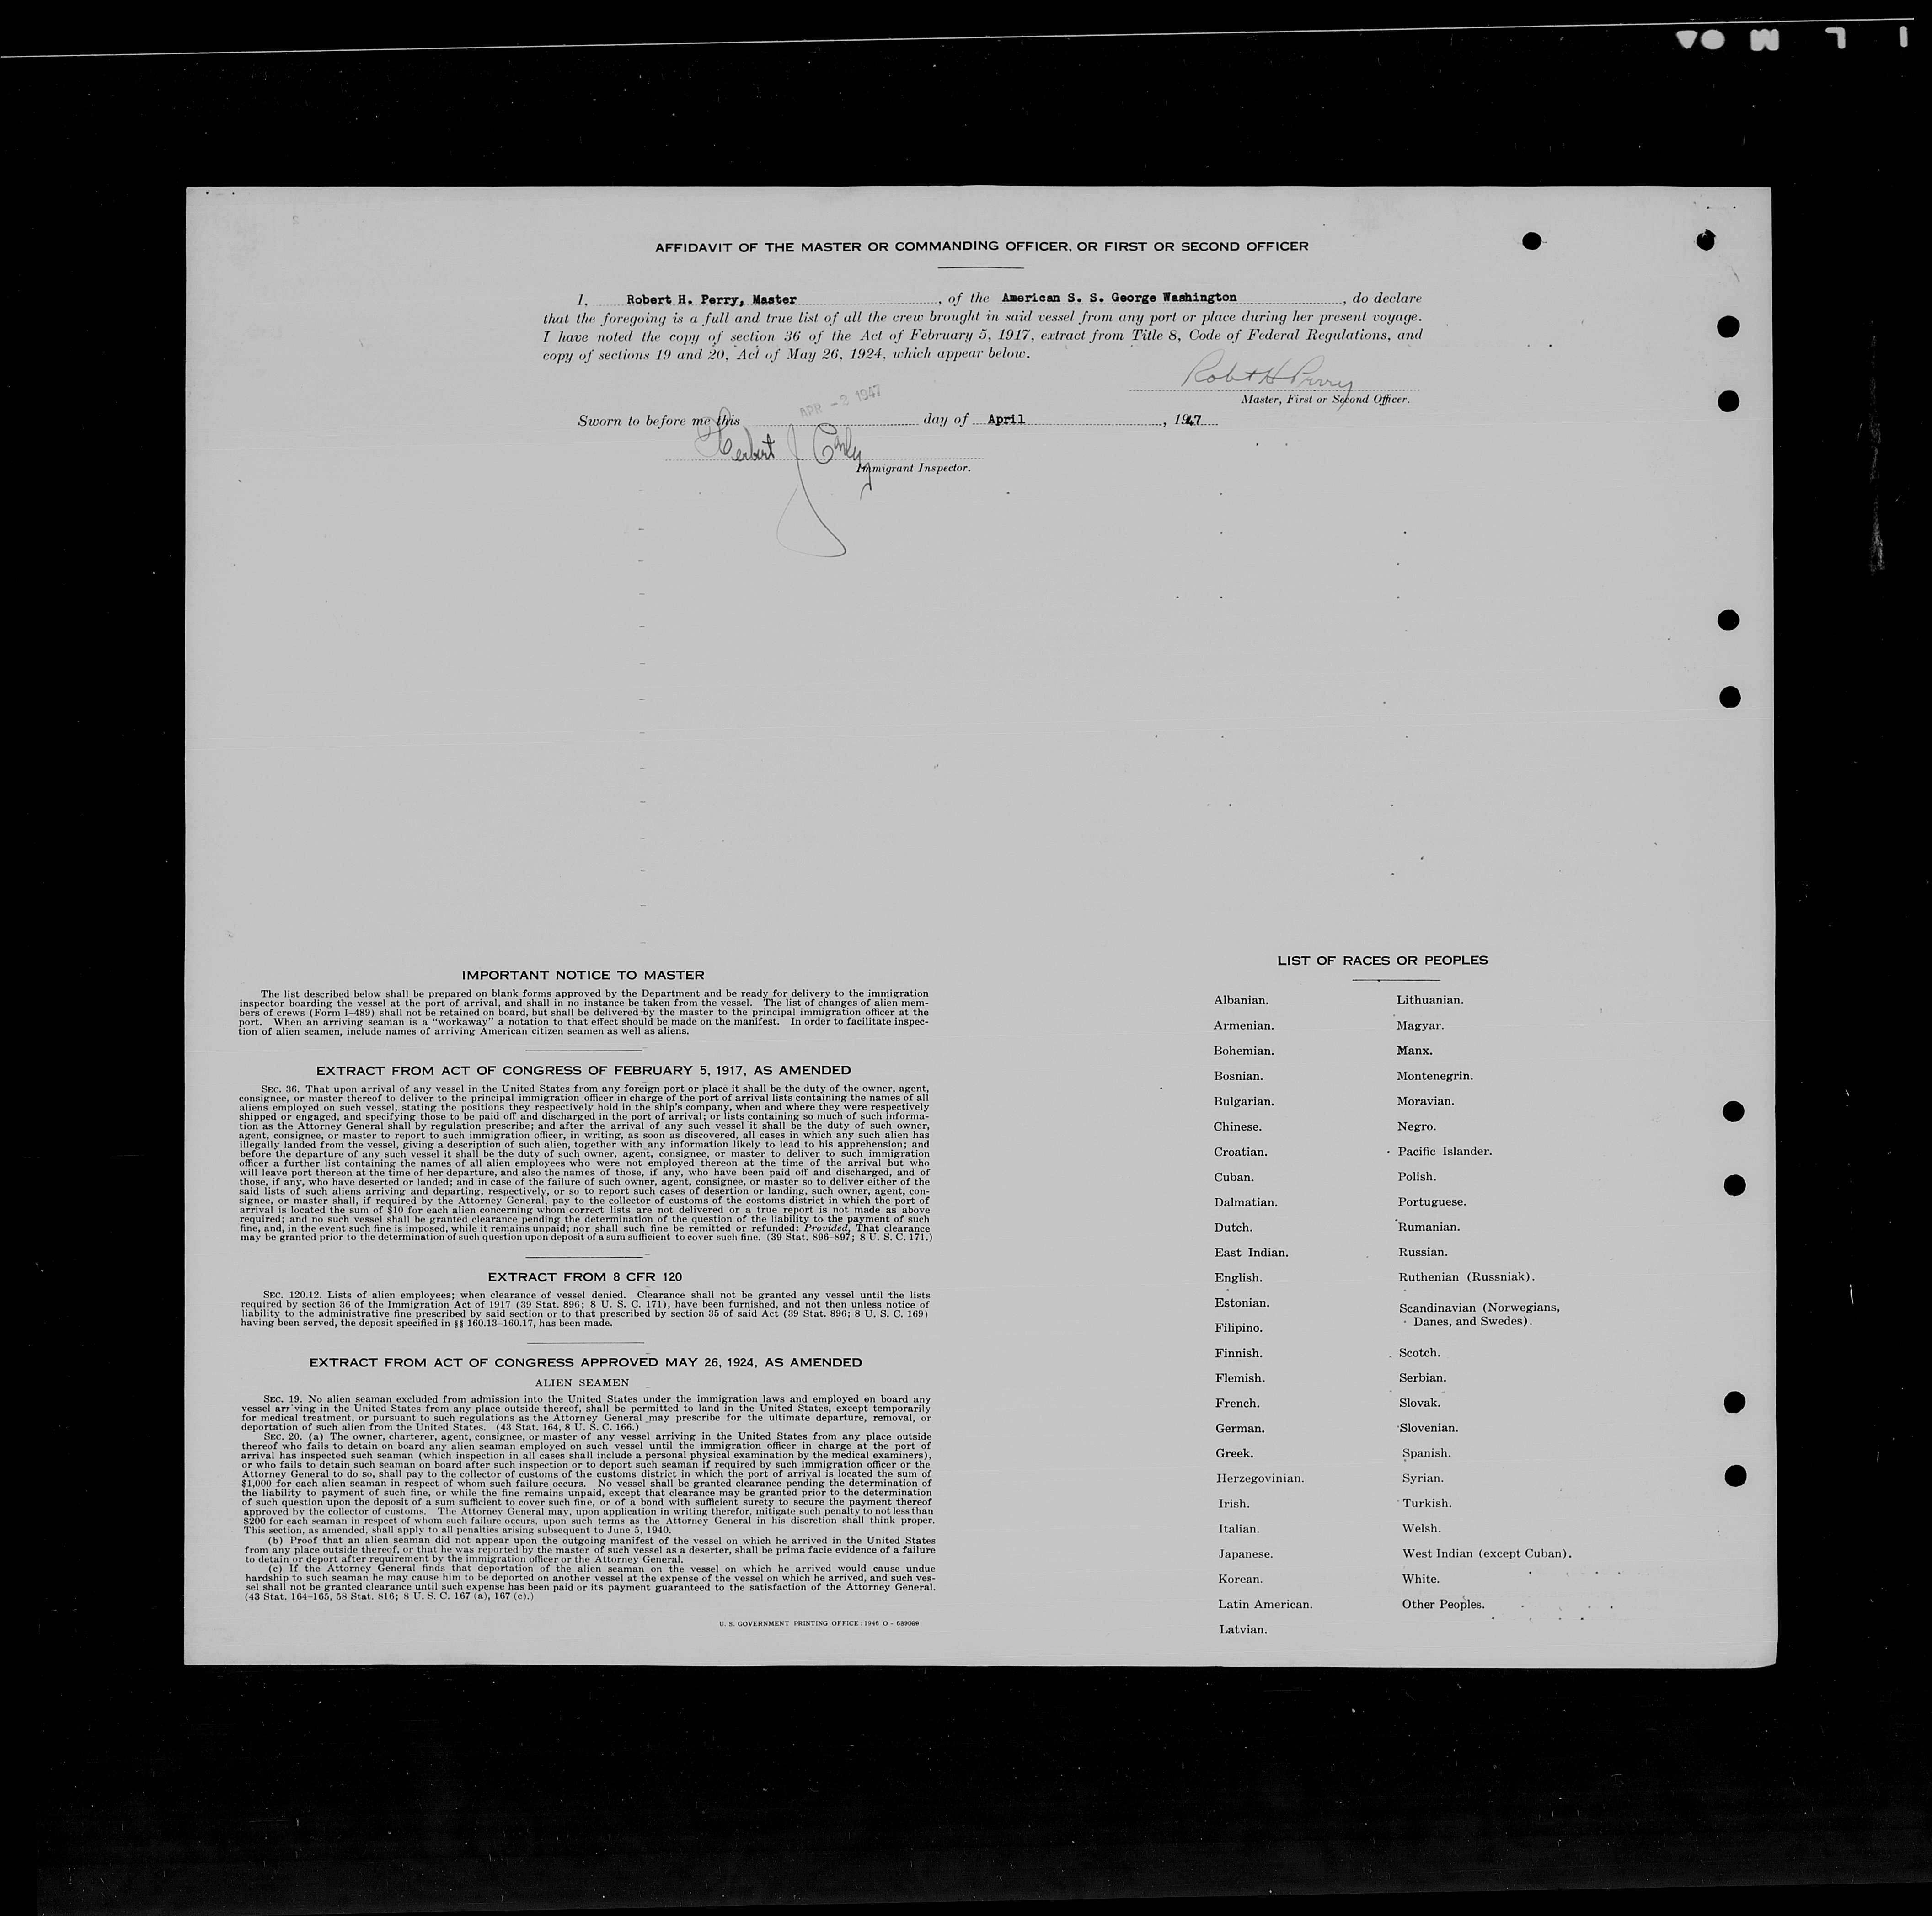
Task: Click 'Manx.' in the races list
Action: click(1415, 1050)
